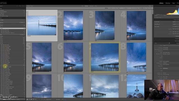This screenshot has width=179, height=101.
Task: Switch to the Develop module
Action: coord(168,3)
